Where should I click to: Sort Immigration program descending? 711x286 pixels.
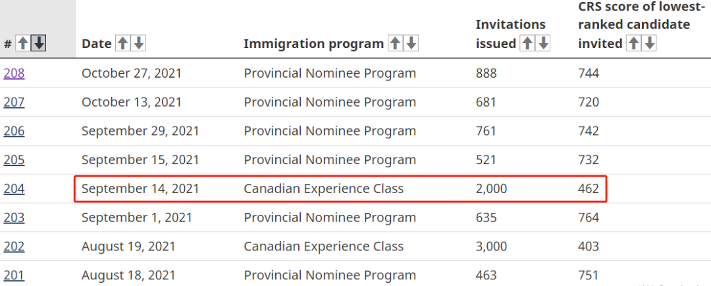[x=411, y=44]
